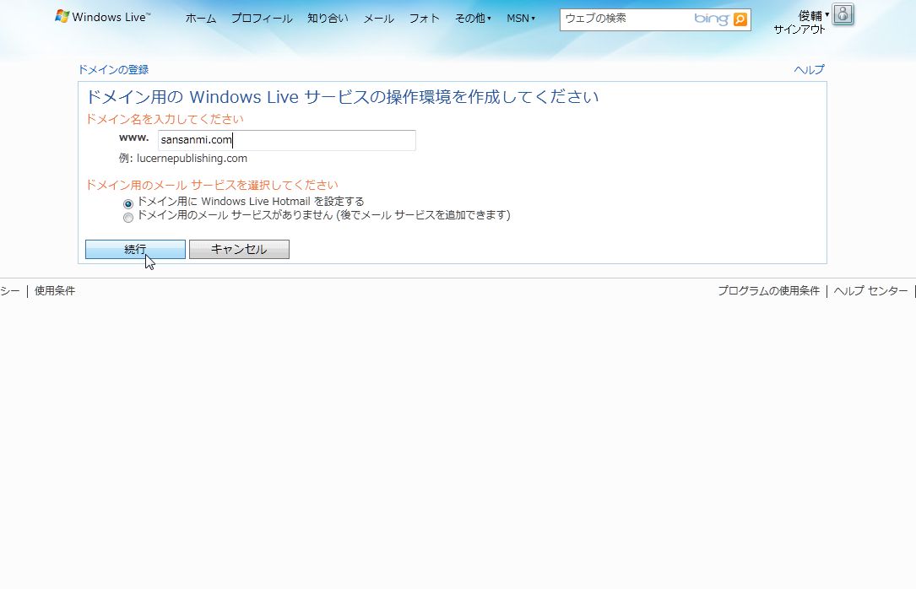Open the 使用条件 footer link
Viewport: 916px width, 589px height.
tap(55, 291)
